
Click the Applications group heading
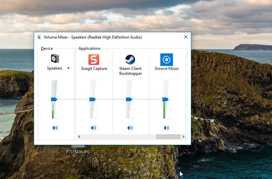pyautogui.click(x=89, y=48)
